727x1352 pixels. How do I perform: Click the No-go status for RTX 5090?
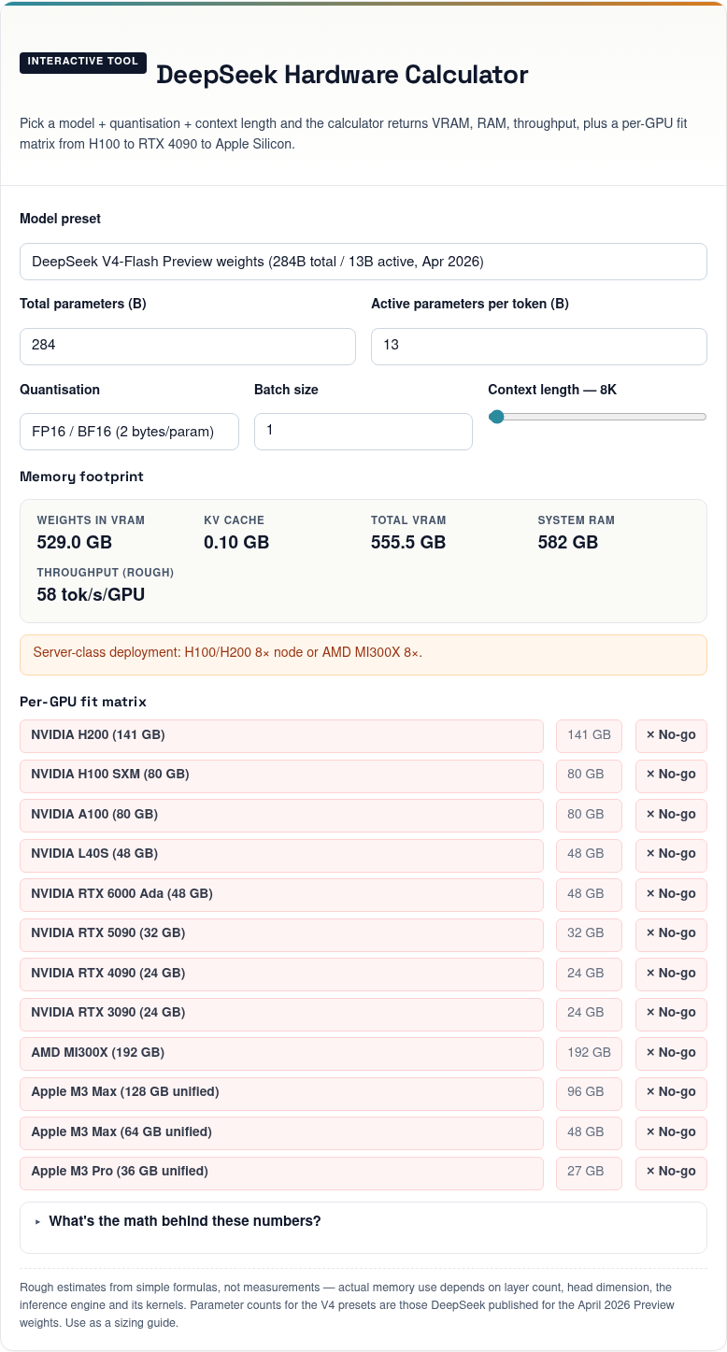point(671,934)
